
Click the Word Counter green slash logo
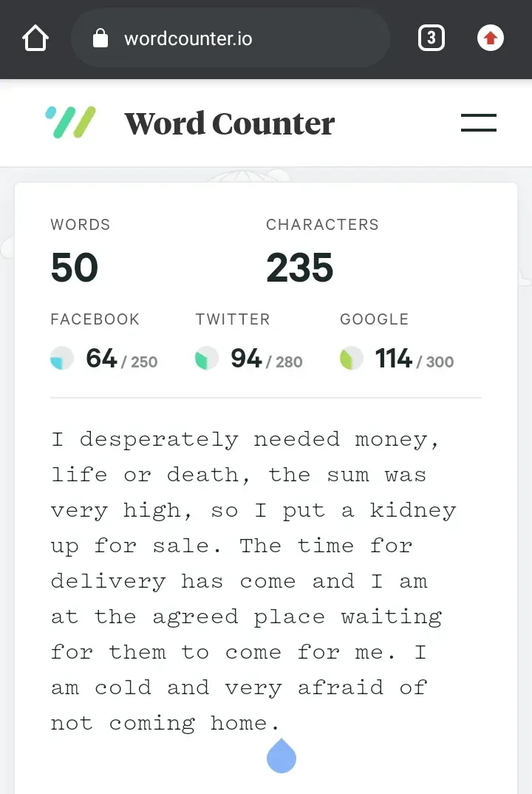point(70,123)
